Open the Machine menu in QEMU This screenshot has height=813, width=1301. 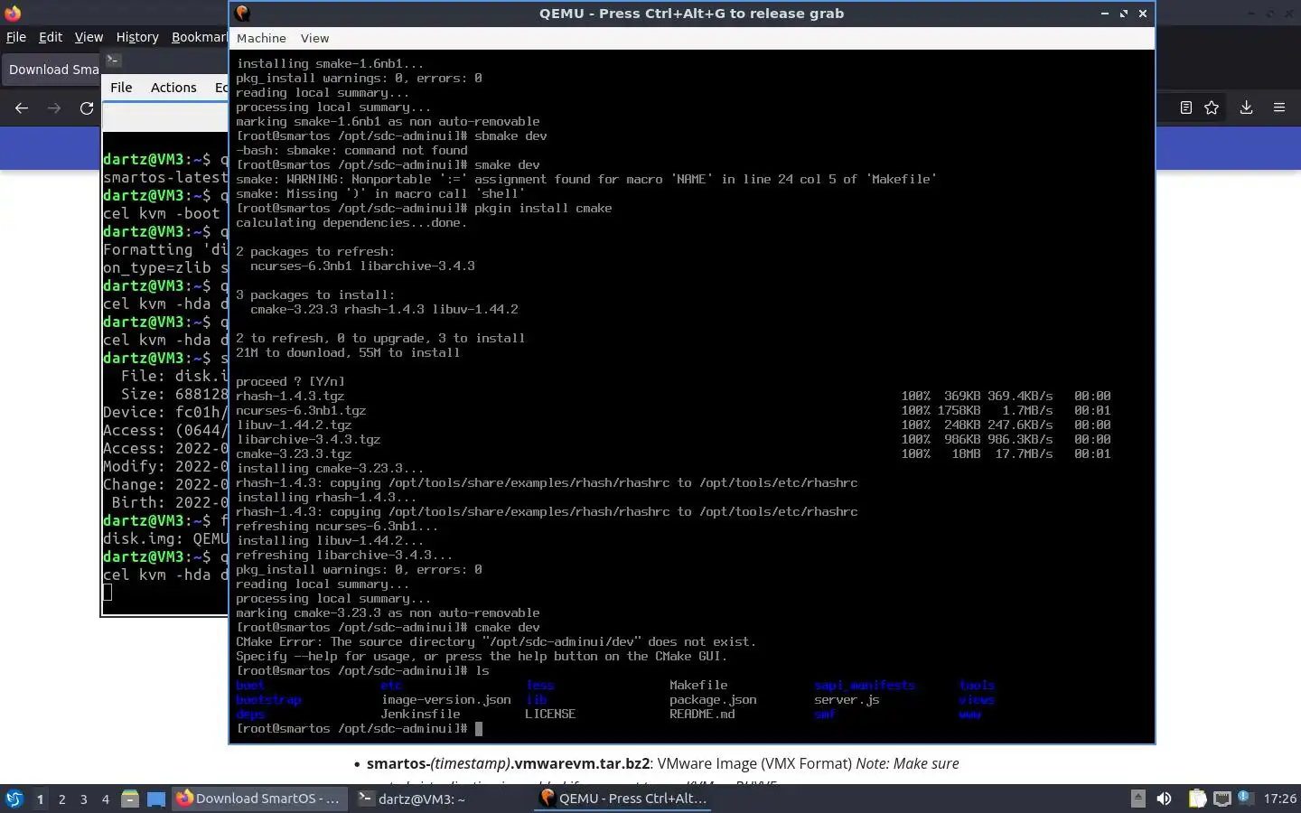261,38
